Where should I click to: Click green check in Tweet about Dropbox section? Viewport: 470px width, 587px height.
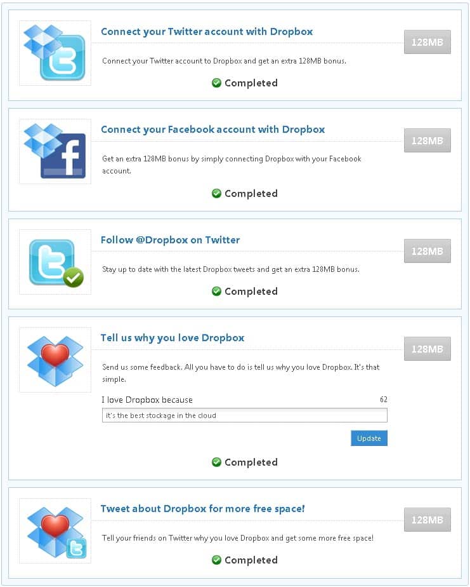point(216,560)
